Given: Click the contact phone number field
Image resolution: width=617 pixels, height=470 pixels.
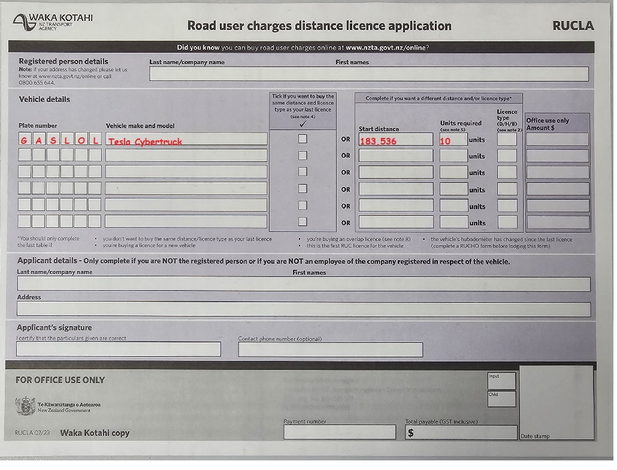Looking at the screenshot, I should coord(331,350).
